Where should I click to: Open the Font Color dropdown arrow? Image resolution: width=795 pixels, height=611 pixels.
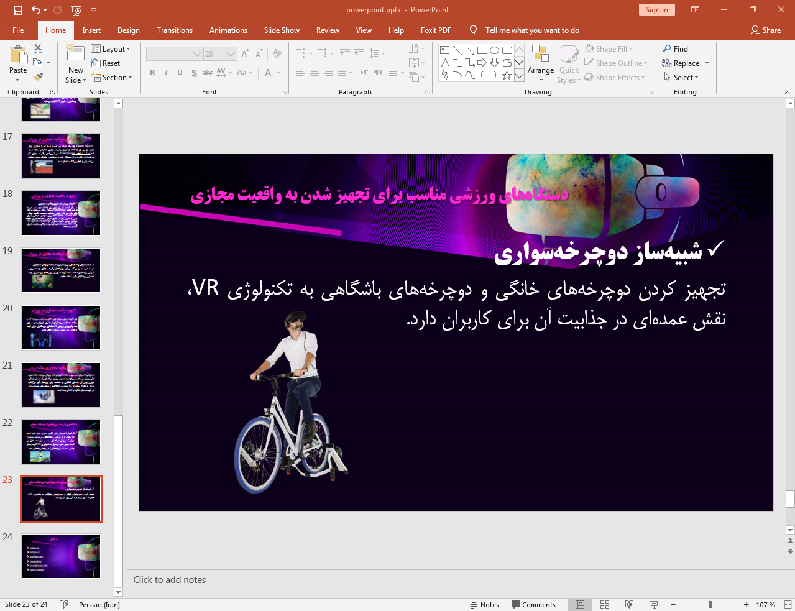coord(278,73)
